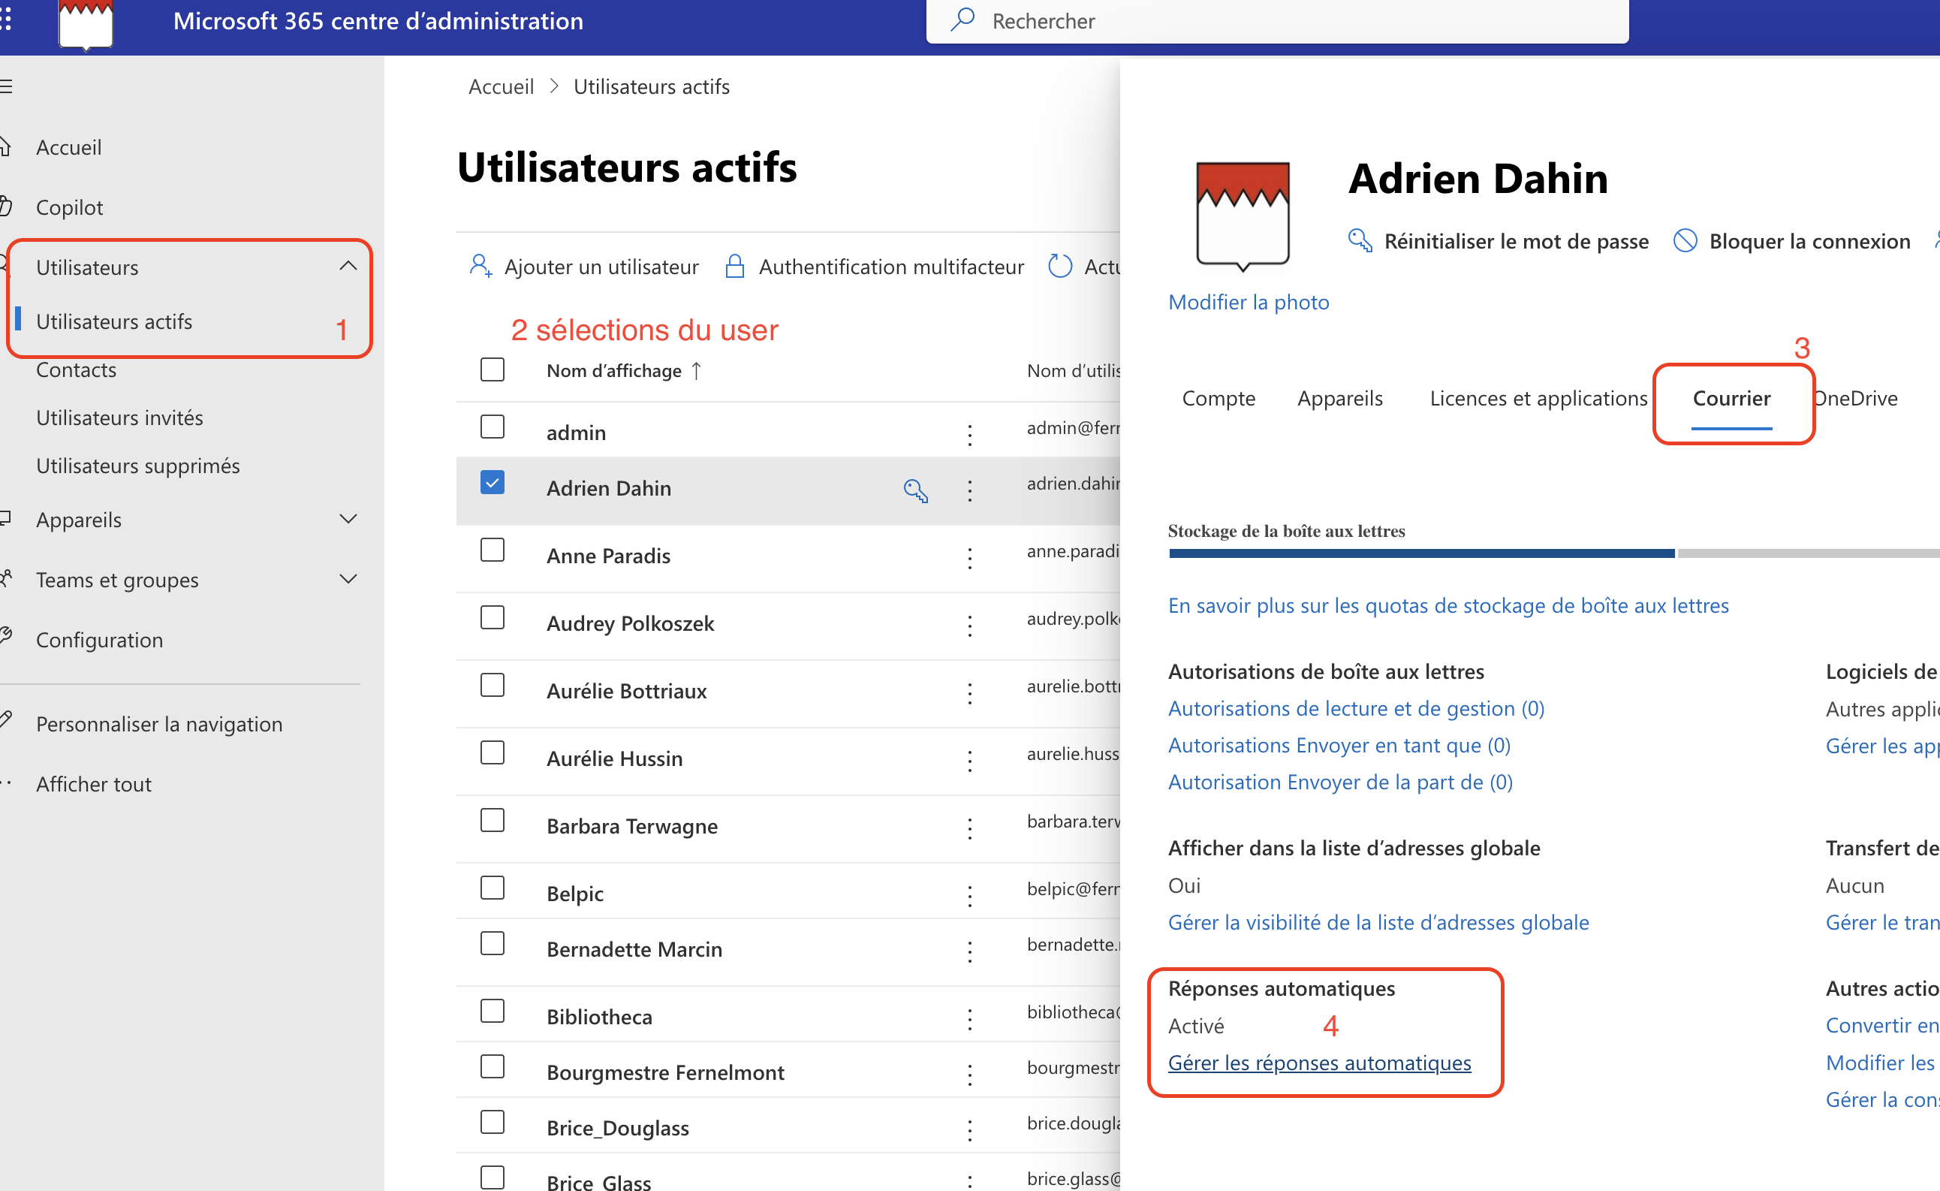
Task: Click the search magnifier icon
Action: point(962,20)
